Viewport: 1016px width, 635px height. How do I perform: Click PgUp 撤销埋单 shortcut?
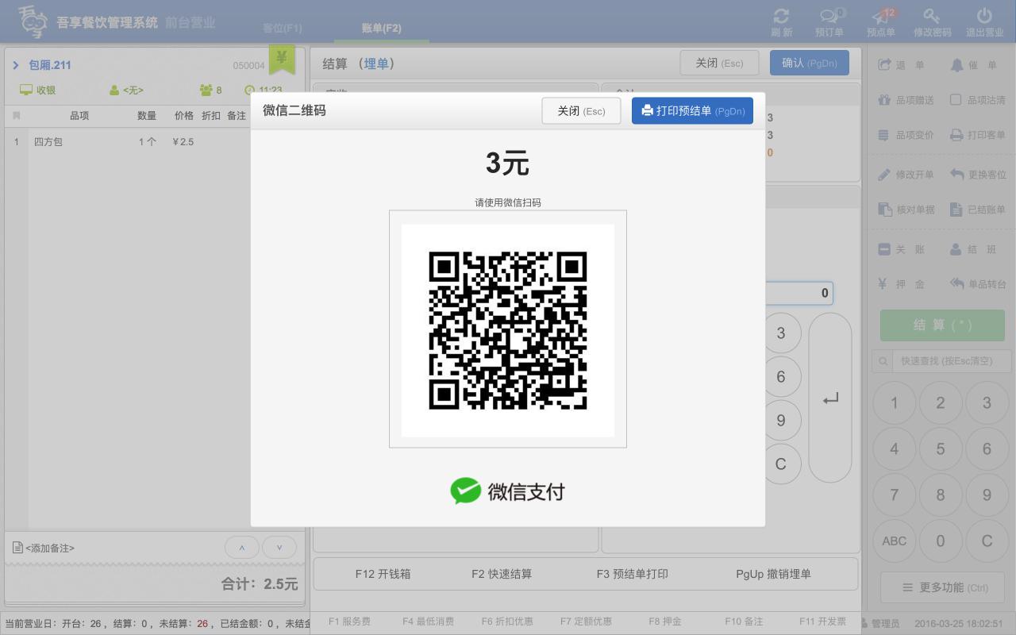coord(773,574)
